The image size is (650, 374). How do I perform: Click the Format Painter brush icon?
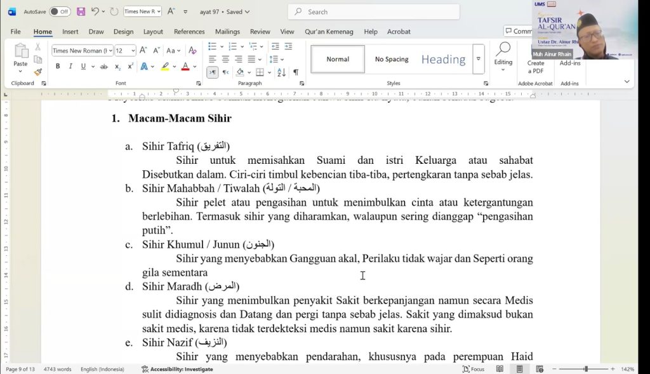(38, 72)
